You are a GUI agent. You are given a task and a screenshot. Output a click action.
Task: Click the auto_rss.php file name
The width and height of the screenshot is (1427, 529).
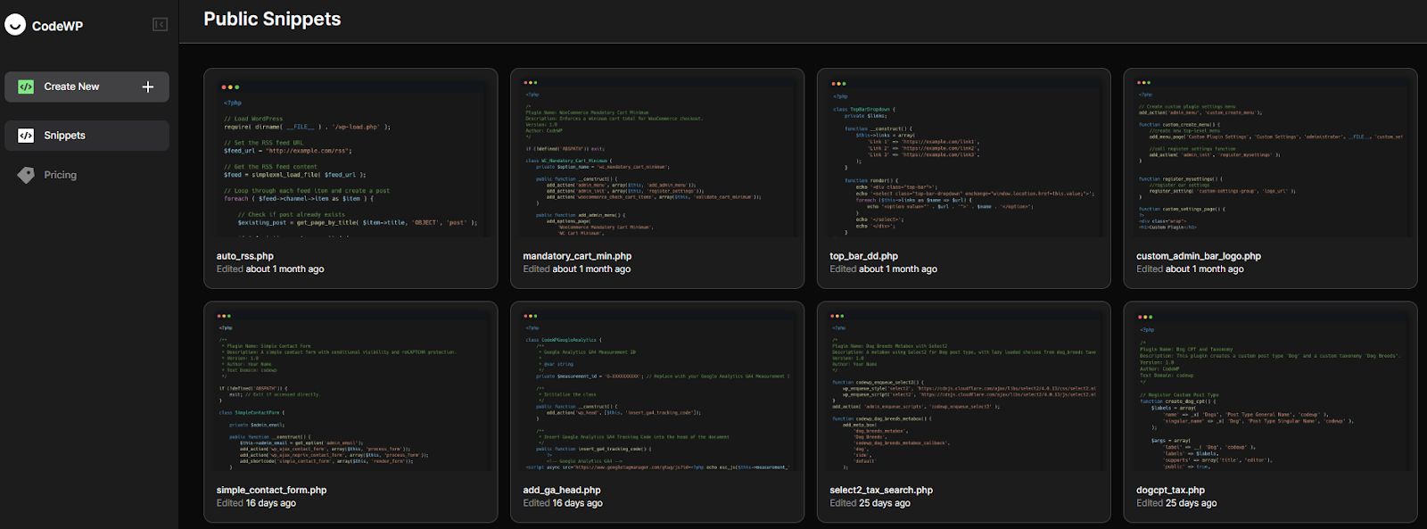coord(245,256)
